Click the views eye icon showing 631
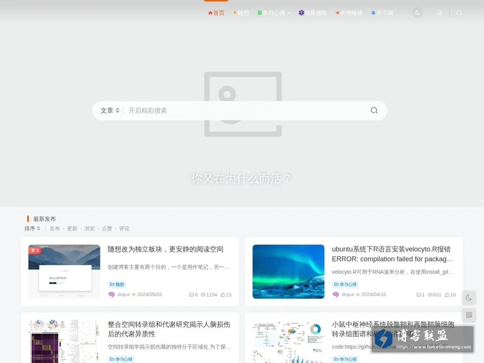The height and width of the screenshot is (363, 484). pyautogui.click(x=430, y=295)
